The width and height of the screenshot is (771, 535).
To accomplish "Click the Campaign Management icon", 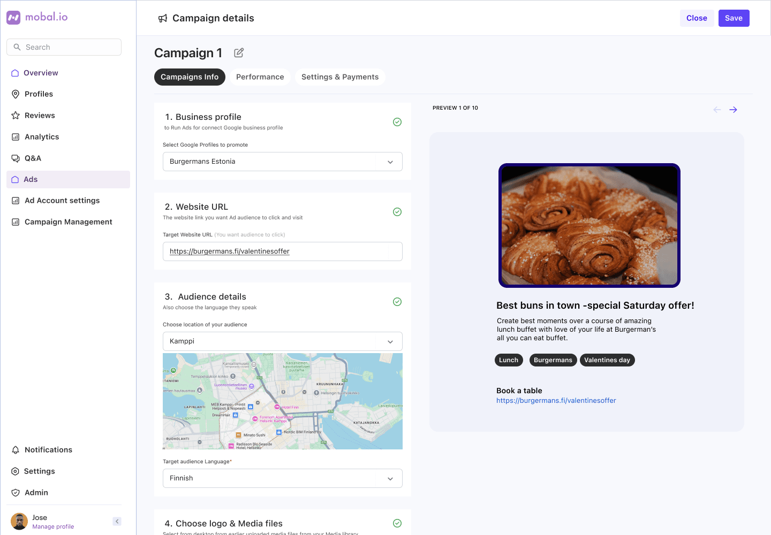I will click(16, 222).
